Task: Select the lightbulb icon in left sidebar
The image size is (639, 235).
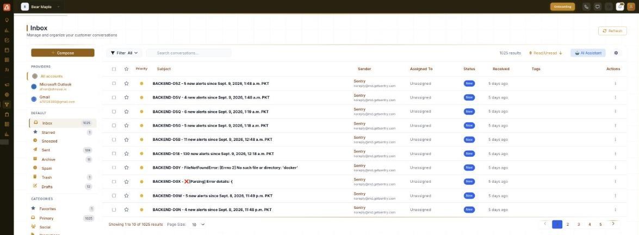Action: [x=7, y=20]
